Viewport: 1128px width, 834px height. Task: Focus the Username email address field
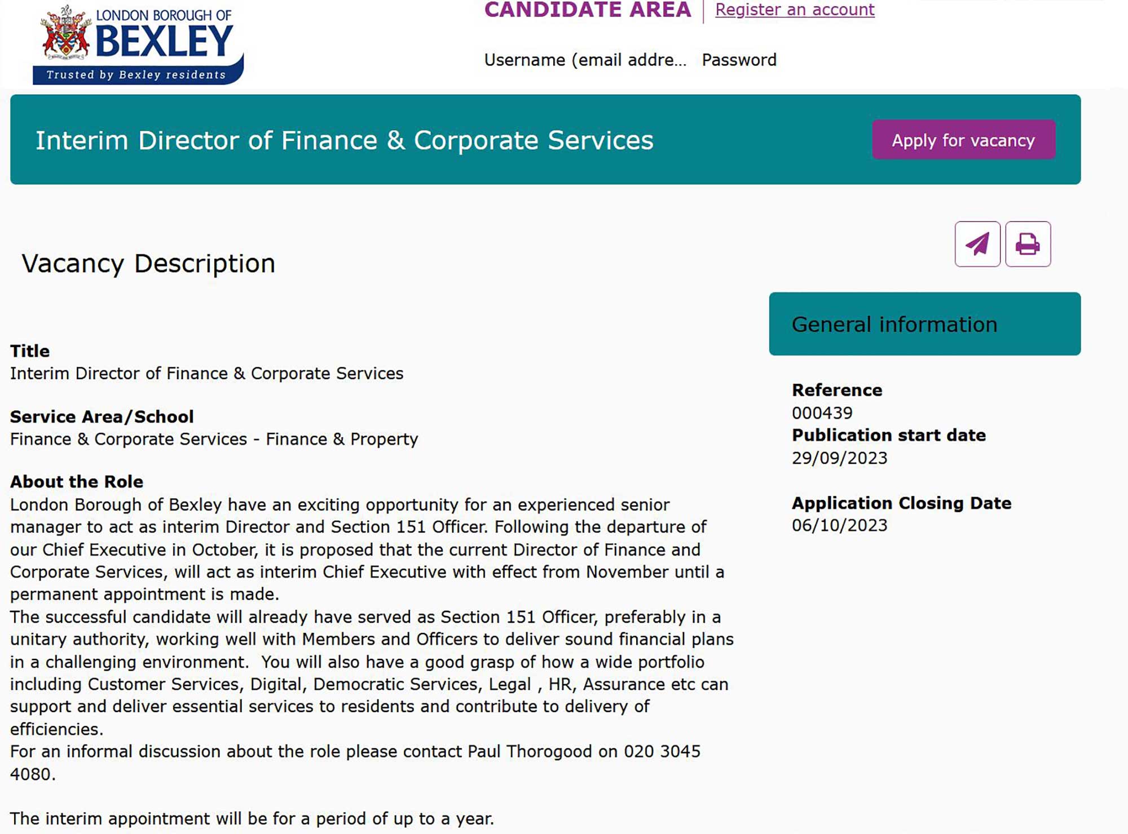coord(585,60)
